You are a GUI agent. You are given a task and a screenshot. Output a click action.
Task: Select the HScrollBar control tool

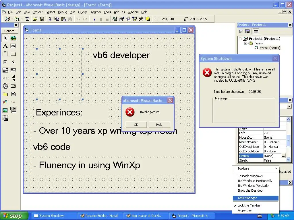5,78
